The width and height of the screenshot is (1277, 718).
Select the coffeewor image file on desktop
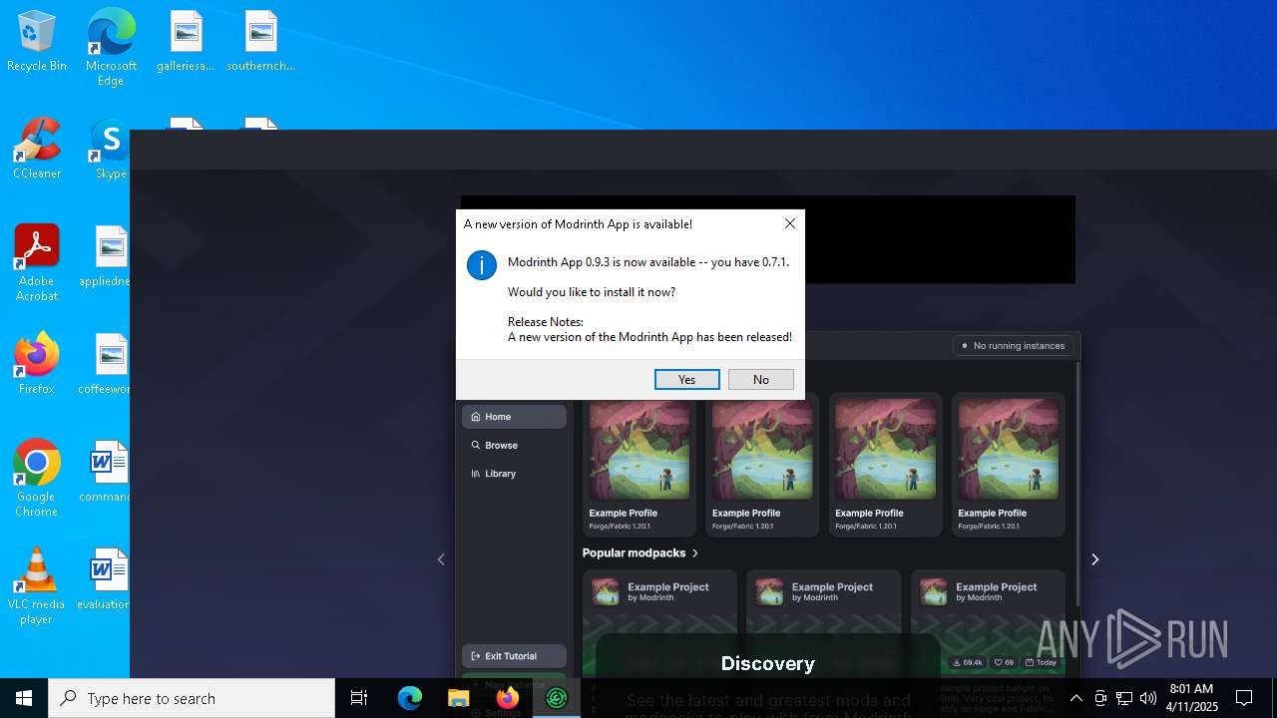click(106, 365)
